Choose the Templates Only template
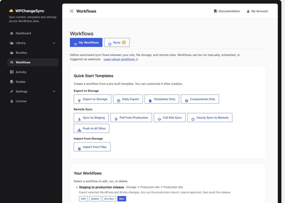The width and height of the screenshot is (285, 203). click(162, 99)
